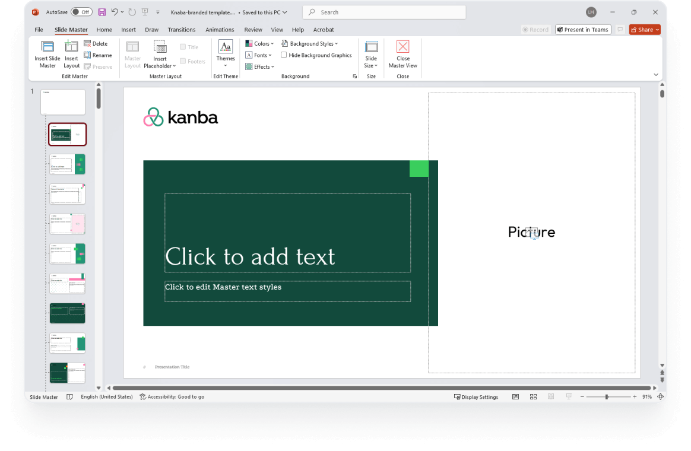Select the slide master thumbnail numbered 1
691x451 pixels.
coord(63,101)
